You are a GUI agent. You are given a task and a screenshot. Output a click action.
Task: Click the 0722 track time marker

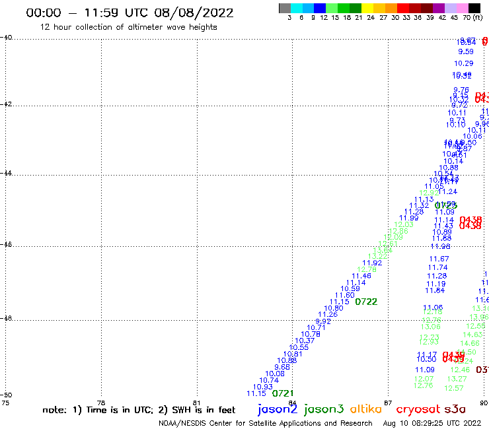[366, 302]
